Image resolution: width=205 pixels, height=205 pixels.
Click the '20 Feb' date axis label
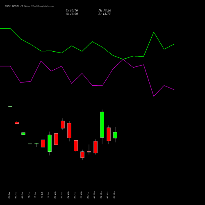(x=55, y=195)
